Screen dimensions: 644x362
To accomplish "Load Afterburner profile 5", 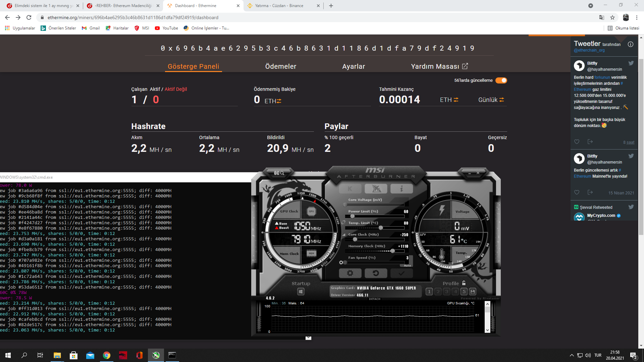I will [464, 292].
